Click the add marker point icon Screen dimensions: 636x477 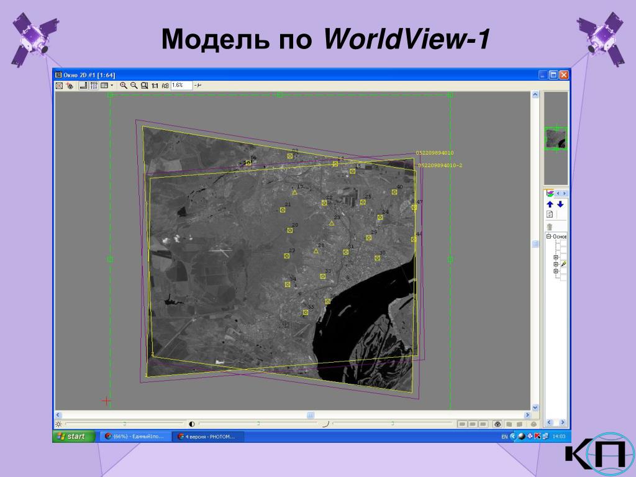click(70, 86)
